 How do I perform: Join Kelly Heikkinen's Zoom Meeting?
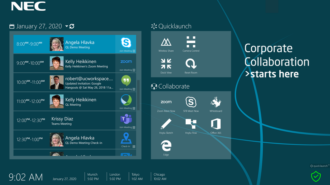pos(126,63)
